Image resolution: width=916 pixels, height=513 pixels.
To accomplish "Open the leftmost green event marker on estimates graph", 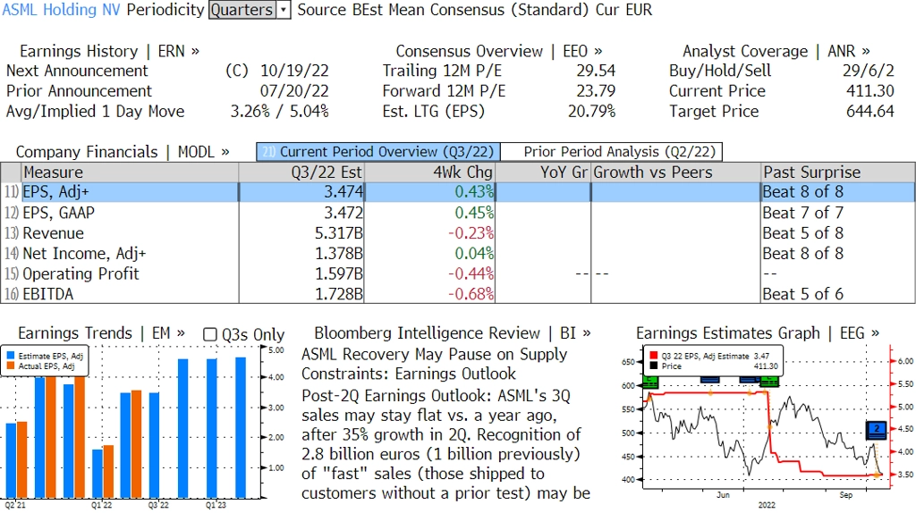I will [x=650, y=383].
